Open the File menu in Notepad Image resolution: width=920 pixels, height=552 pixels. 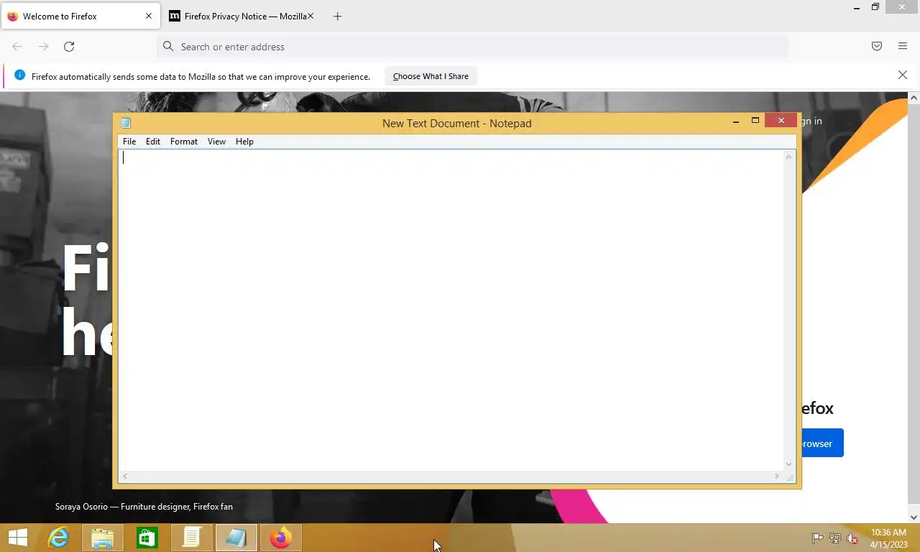129,142
